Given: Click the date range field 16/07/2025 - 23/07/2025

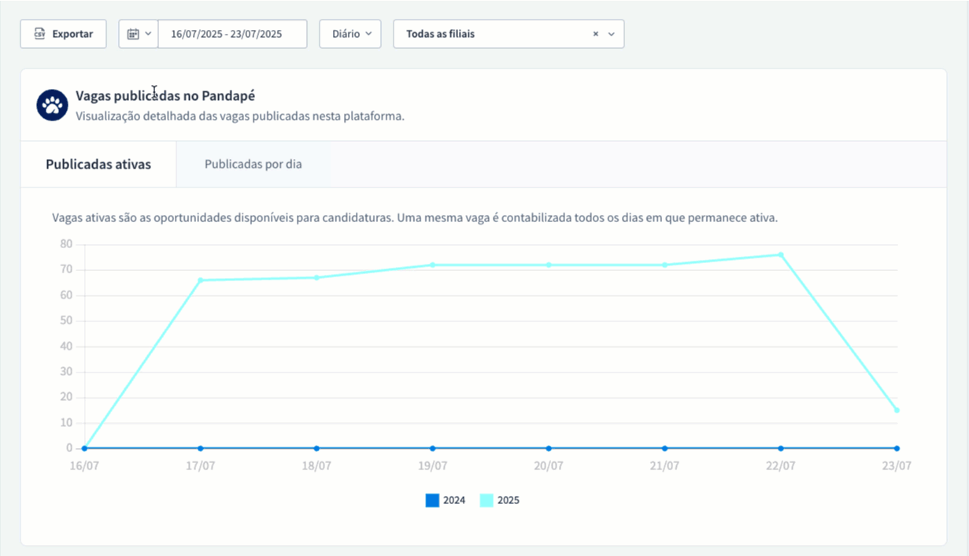Looking at the screenshot, I should (232, 34).
